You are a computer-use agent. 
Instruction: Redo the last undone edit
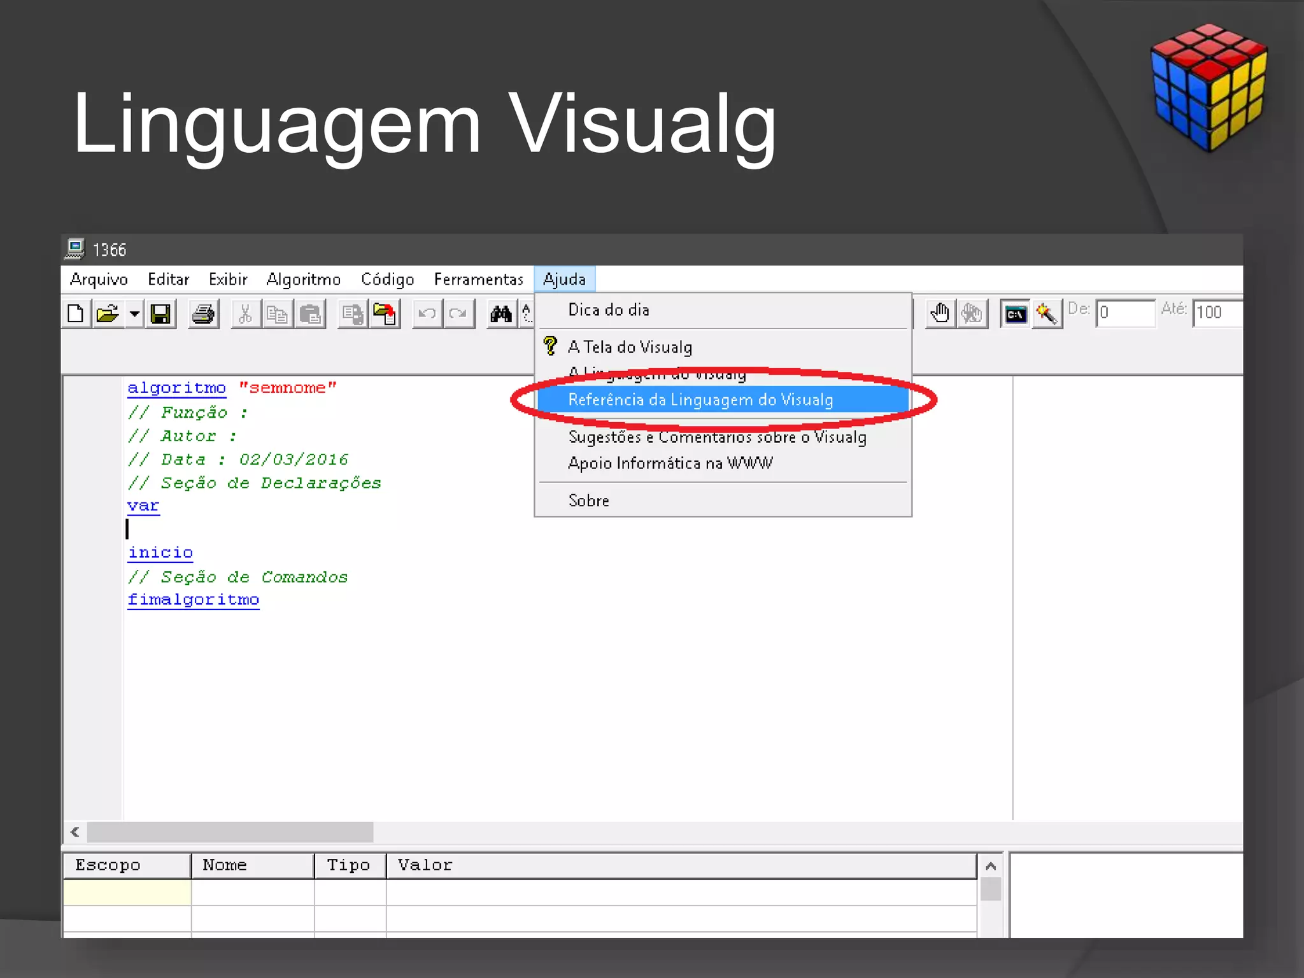click(x=458, y=314)
